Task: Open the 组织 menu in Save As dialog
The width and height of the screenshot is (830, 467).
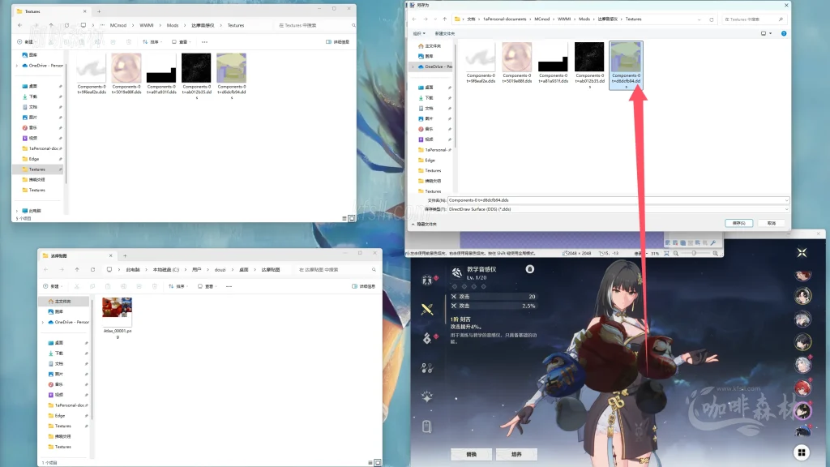Action: tap(419, 33)
